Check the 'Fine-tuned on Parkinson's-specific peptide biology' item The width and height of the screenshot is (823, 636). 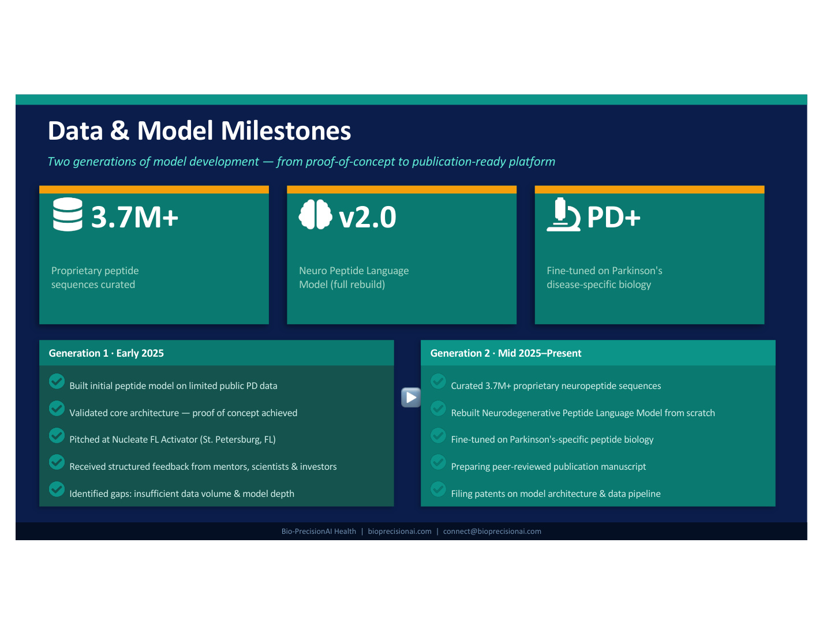pos(438,435)
